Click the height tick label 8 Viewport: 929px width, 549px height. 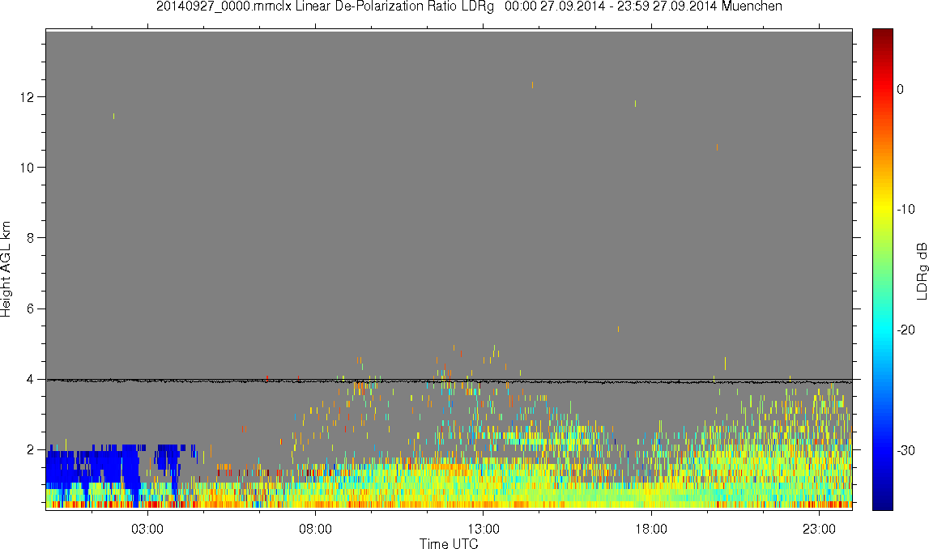coord(30,238)
